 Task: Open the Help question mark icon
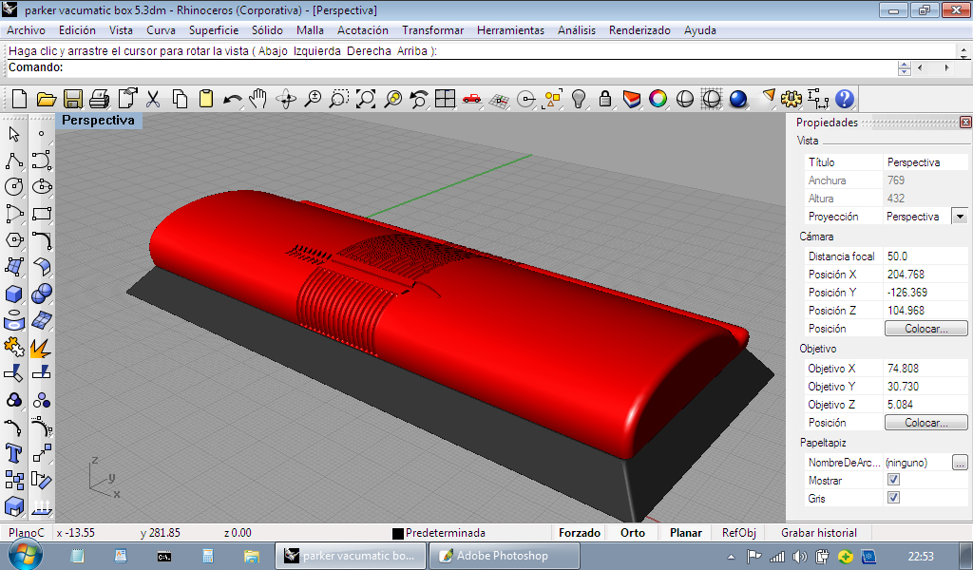pos(845,99)
